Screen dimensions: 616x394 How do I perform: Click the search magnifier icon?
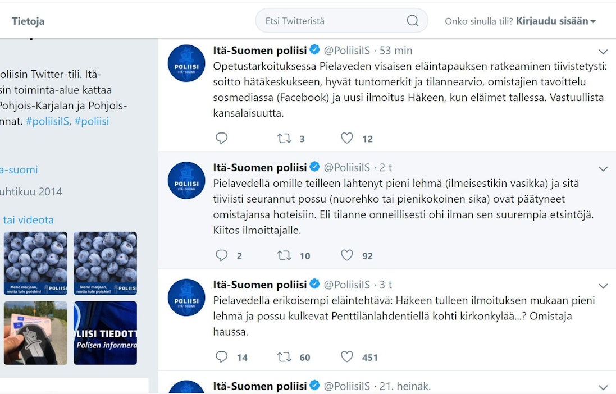click(412, 21)
